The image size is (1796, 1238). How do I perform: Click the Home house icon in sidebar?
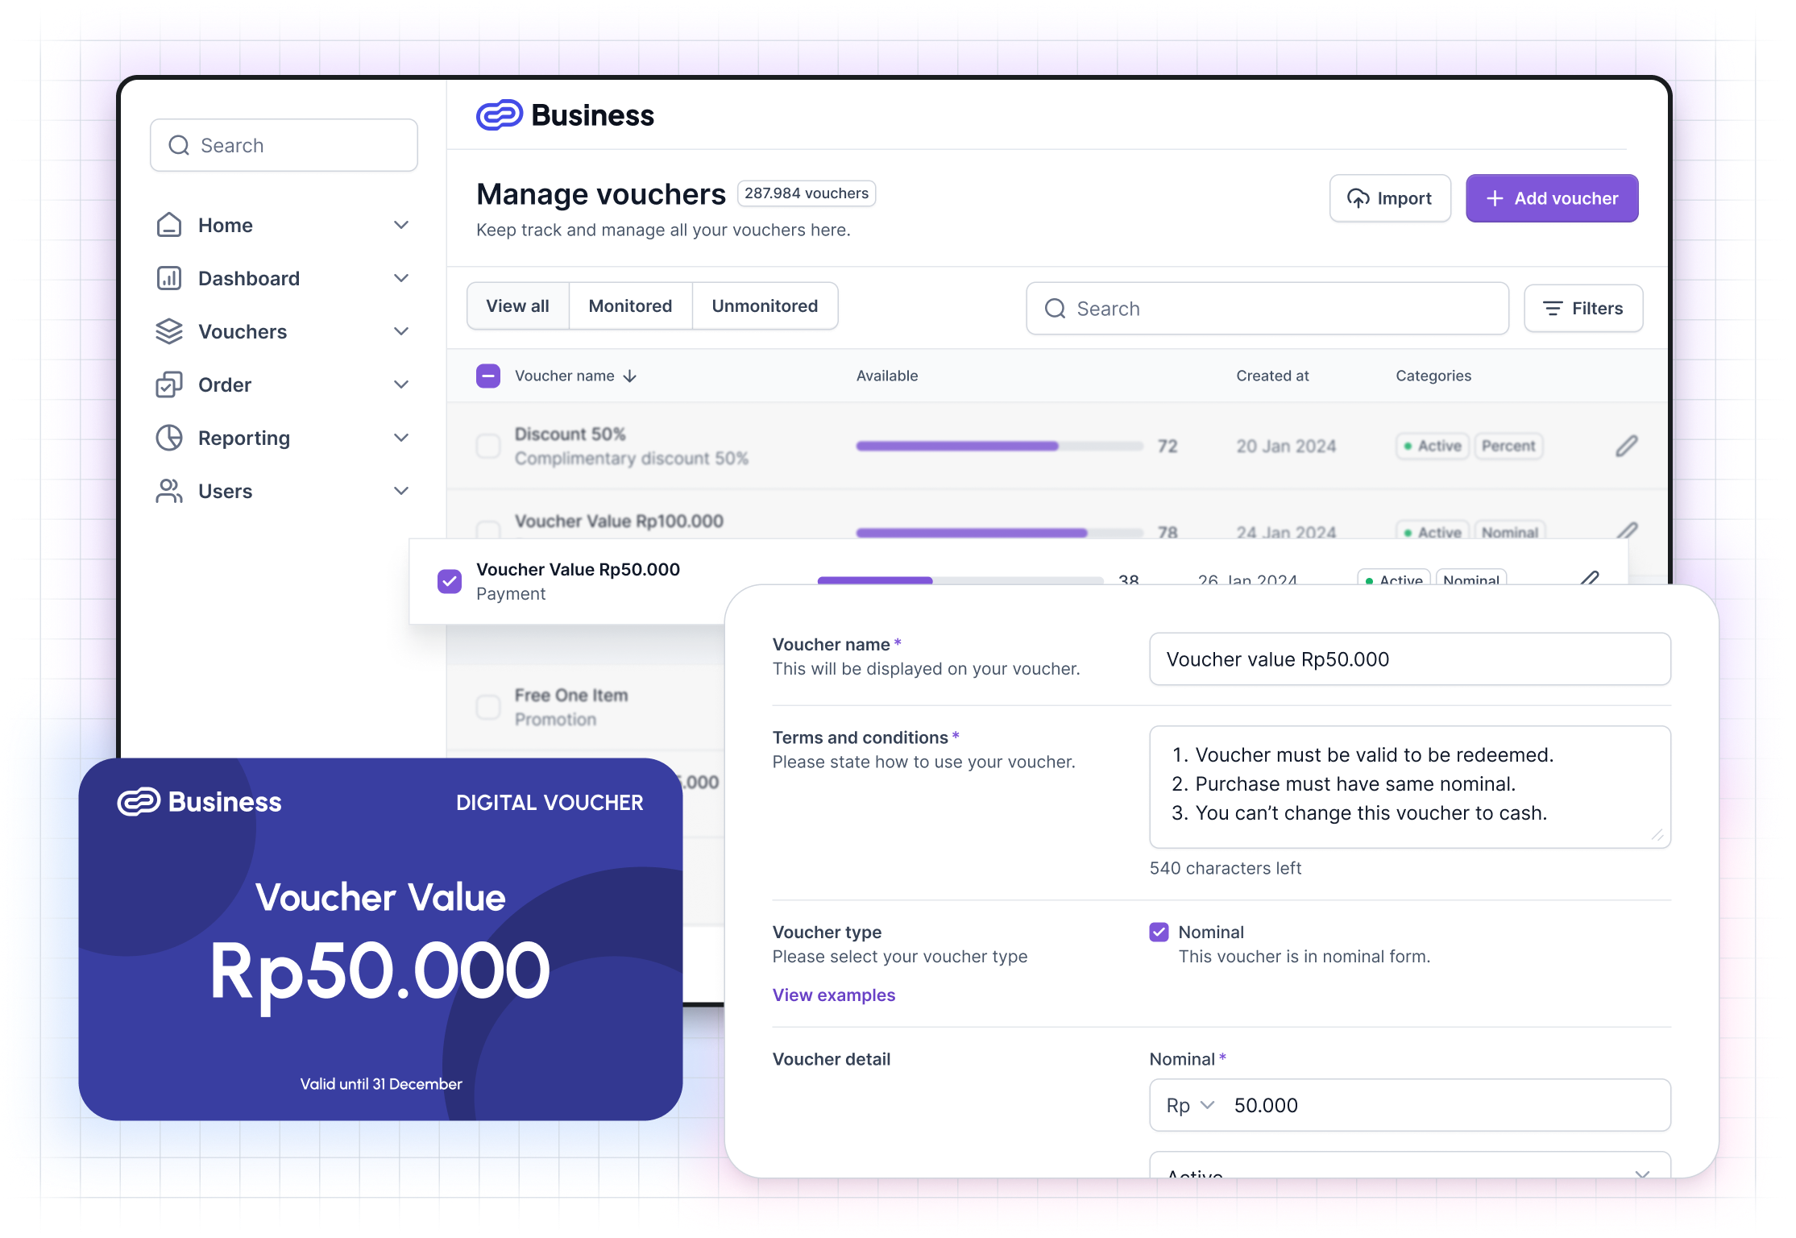point(168,225)
